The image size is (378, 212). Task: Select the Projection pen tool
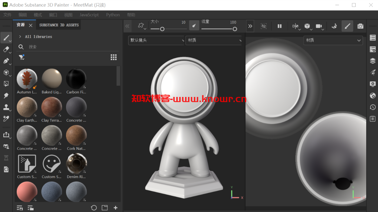click(x=6, y=61)
